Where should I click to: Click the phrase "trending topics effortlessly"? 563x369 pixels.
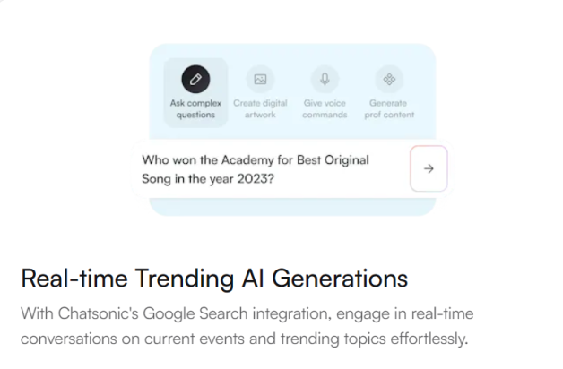tap(379, 340)
